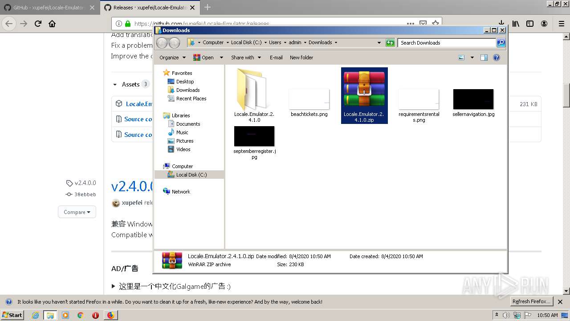The image size is (570, 321).
Task: Click the Search Downloads magnifier icon
Action: tap(501, 43)
